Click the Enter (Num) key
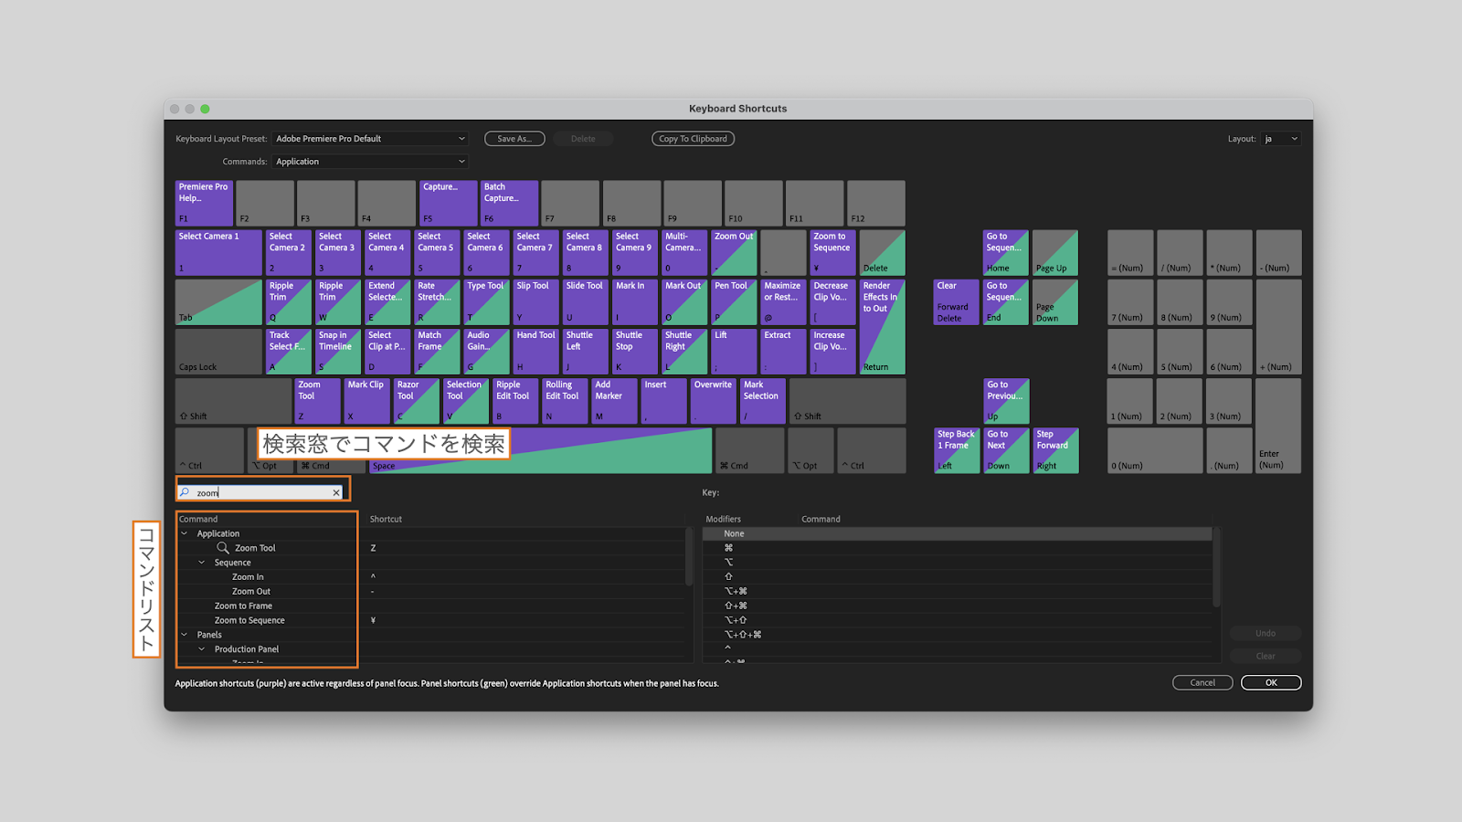 point(1278,426)
